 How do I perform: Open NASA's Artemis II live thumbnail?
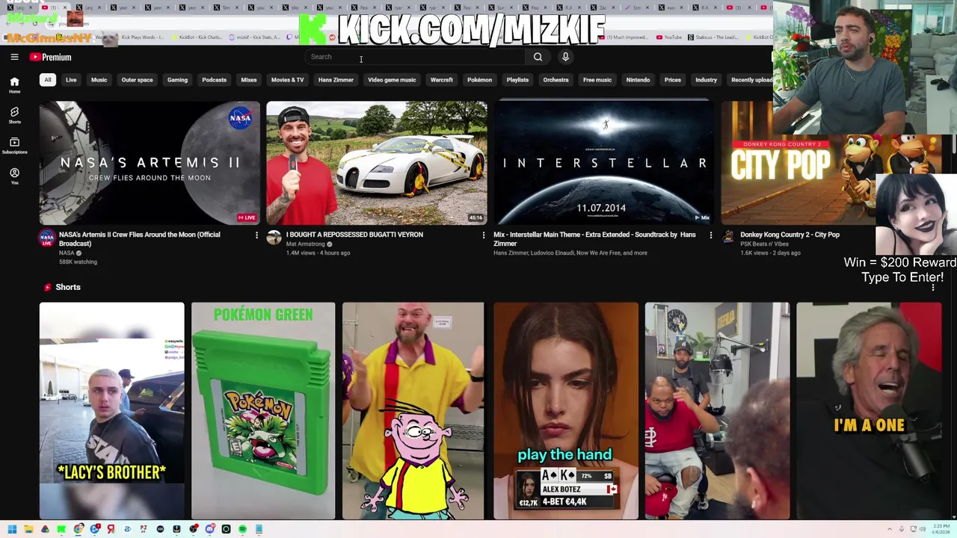pyautogui.click(x=150, y=162)
